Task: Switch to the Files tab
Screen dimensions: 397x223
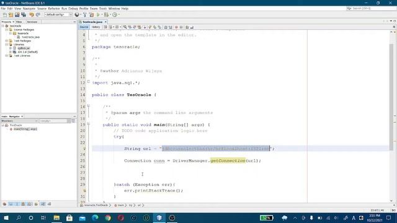Action: [19, 22]
